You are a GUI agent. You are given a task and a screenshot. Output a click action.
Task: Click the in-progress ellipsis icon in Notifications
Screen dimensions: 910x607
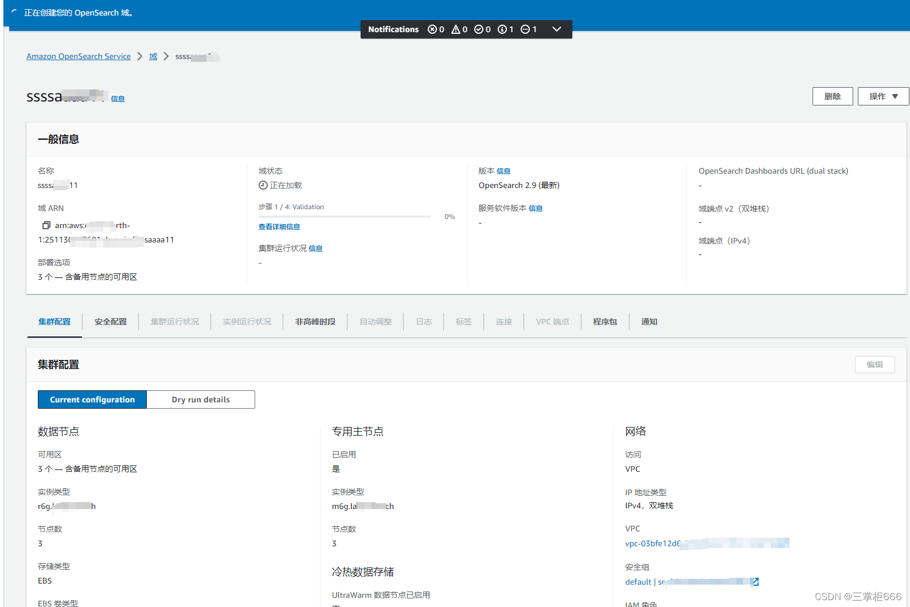click(525, 29)
